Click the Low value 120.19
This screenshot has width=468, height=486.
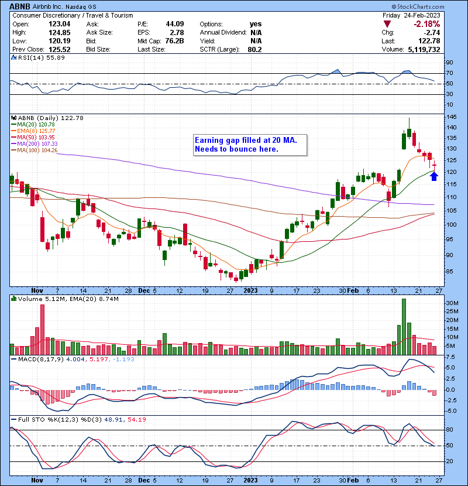point(60,41)
